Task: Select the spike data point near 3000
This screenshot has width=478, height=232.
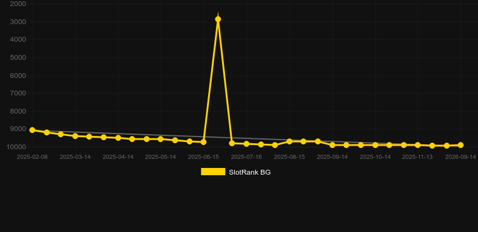Action: click(x=218, y=19)
